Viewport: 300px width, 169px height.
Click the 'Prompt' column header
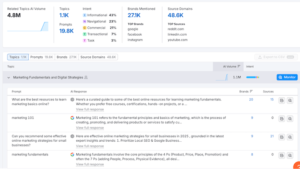(x=16, y=92)
